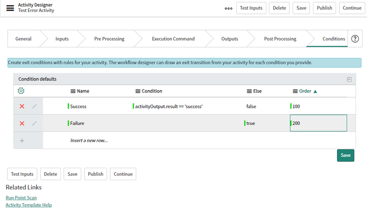Click the bottom Test Inputs button
The height and width of the screenshot is (211, 367).
pyautogui.click(x=22, y=174)
